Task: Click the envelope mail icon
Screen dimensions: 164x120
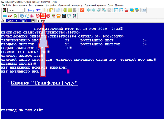Action: [x=110, y=10]
